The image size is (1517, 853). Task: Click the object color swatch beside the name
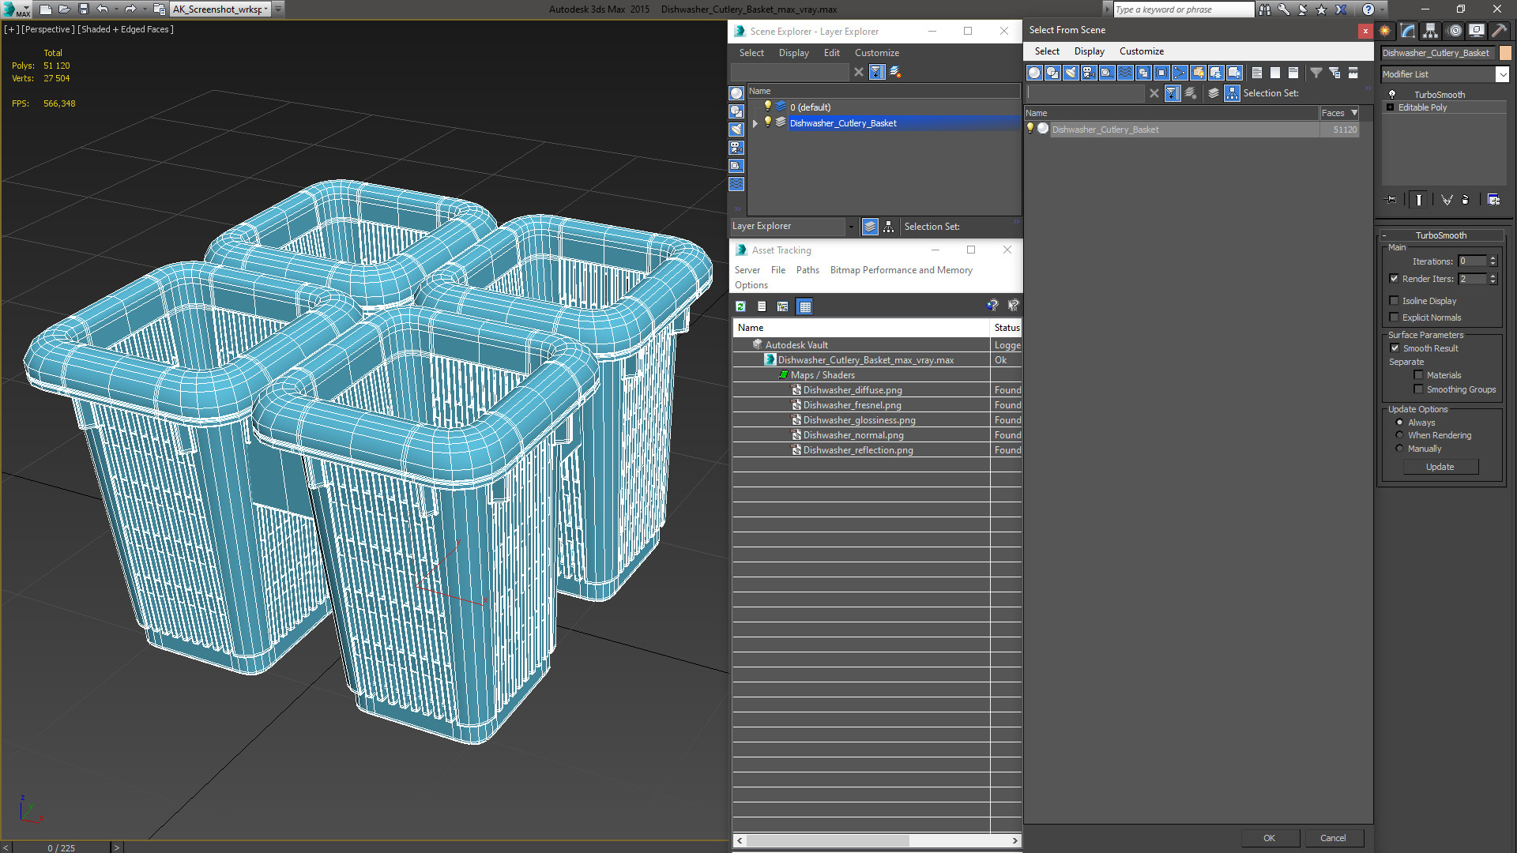pos(1505,53)
